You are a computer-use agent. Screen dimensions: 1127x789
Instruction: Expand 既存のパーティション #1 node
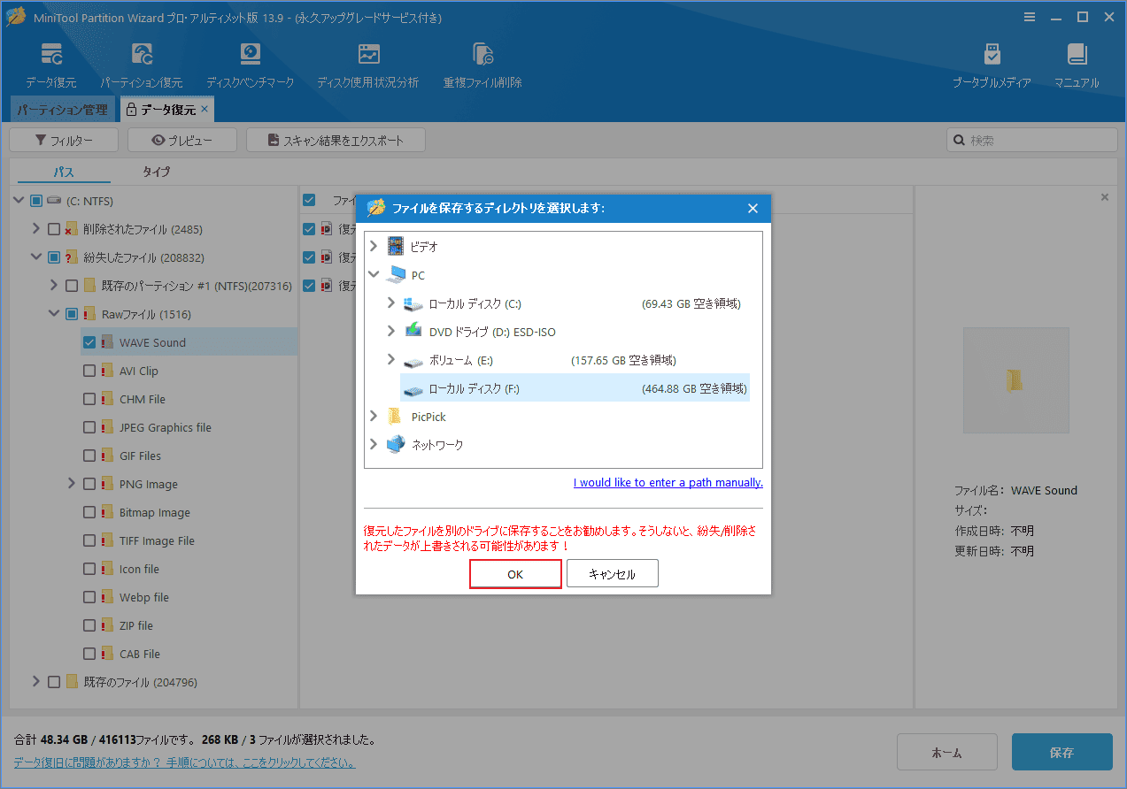click(x=54, y=286)
